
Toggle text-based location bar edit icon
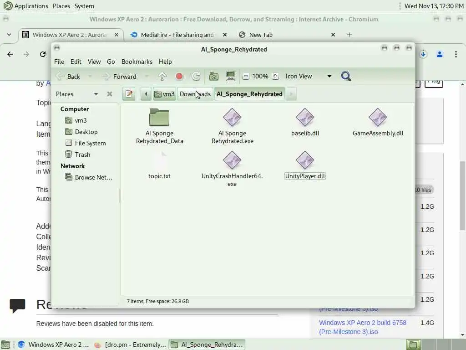click(x=129, y=94)
